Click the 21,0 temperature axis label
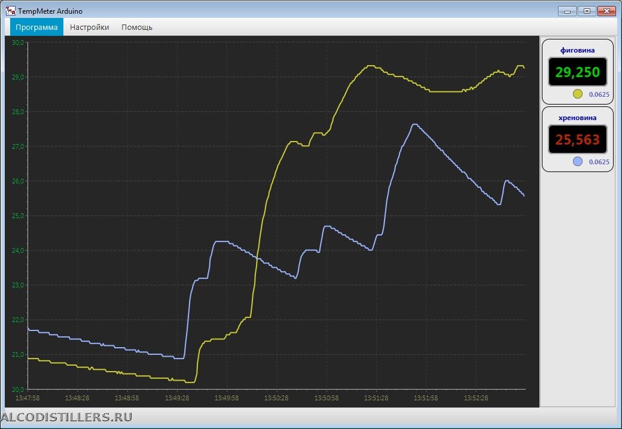 (x=19, y=354)
